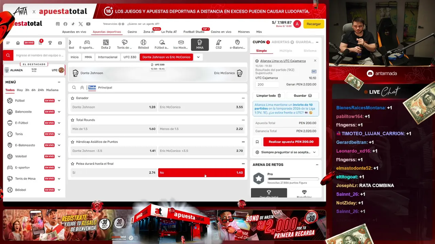The width and height of the screenshot is (435, 244).
Task: Toggle the 'No 1.40' selected odds
Action: 201,172
